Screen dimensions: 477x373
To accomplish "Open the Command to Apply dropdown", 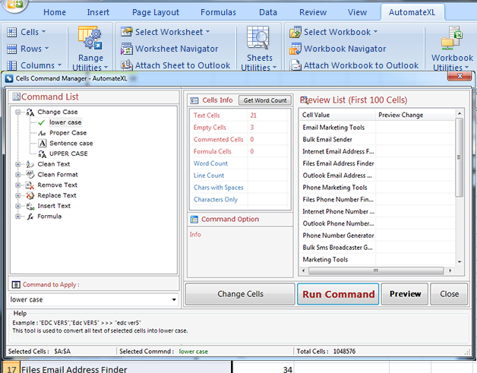I will (x=174, y=299).
